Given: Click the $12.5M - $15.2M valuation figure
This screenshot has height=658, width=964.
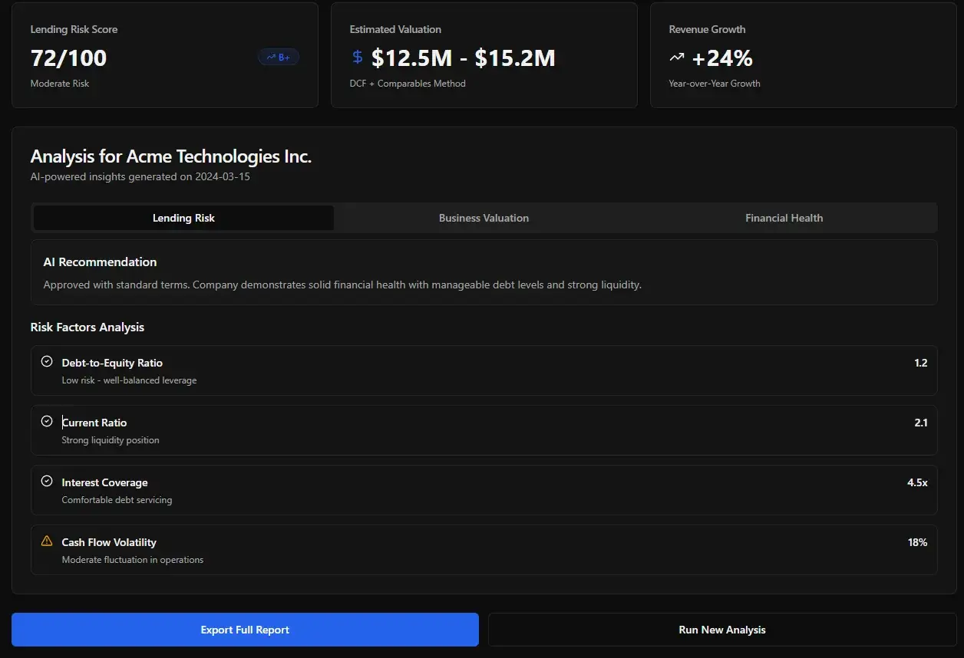Looking at the screenshot, I should click(x=463, y=58).
